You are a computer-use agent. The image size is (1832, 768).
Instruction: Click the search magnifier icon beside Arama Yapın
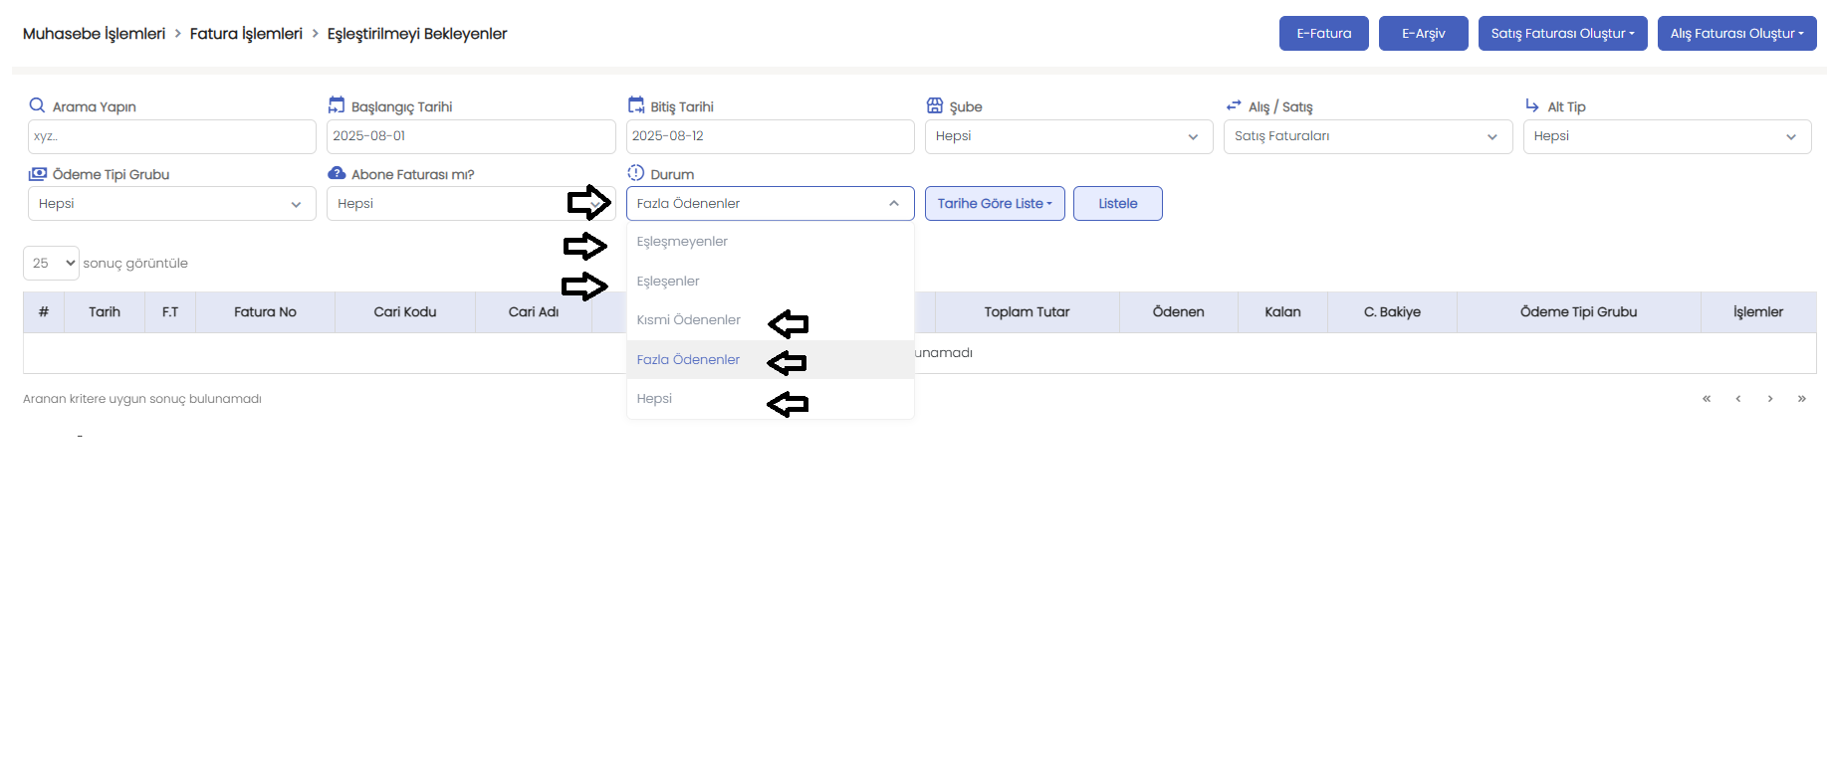pos(37,105)
